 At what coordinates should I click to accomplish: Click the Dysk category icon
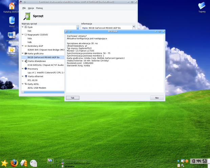point(26,27)
